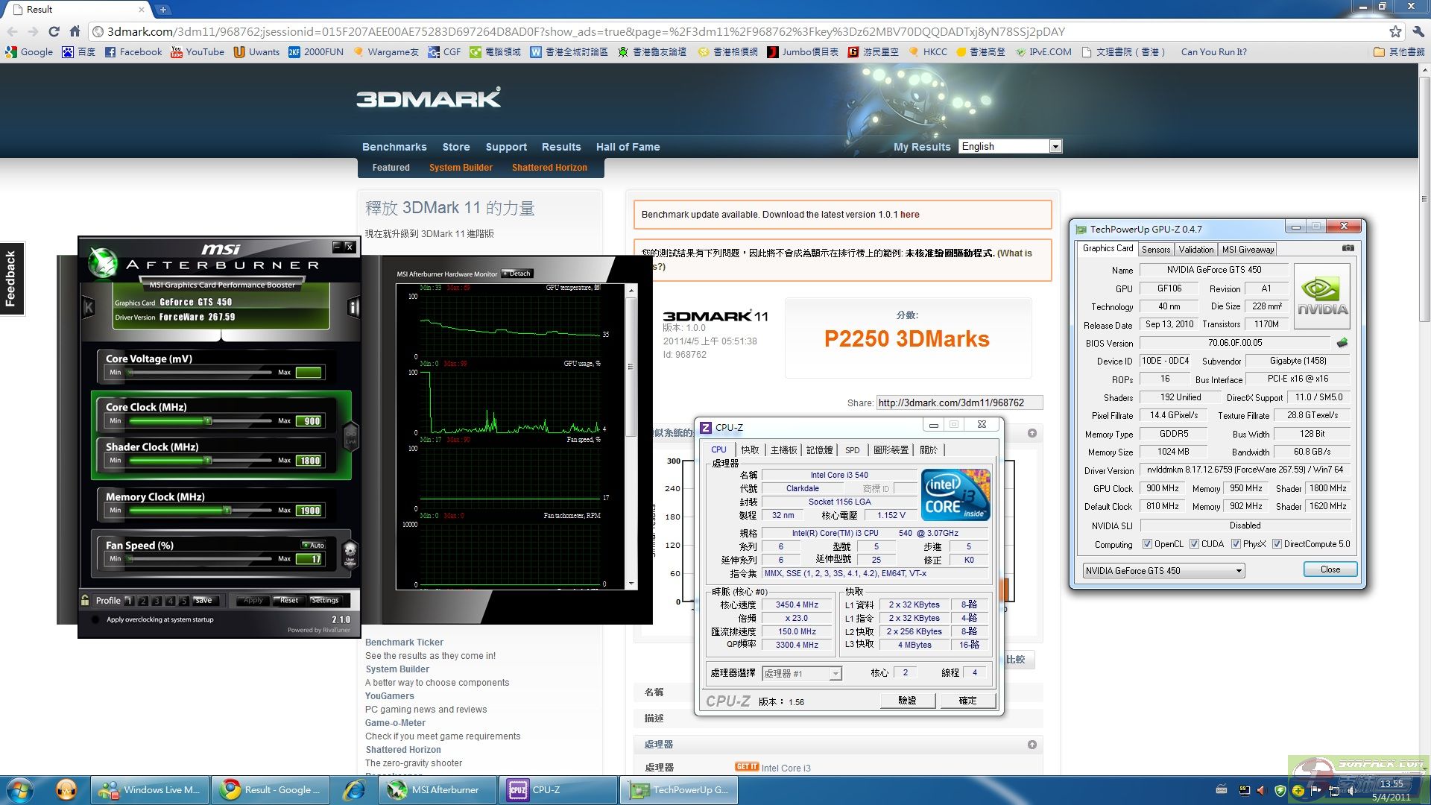Image resolution: width=1431 pixels, height=805 pixels.
Task: Uncheck the CUDA checkbox in GPU-Z
Action: pyautogui.click(x=1194, y=544)
